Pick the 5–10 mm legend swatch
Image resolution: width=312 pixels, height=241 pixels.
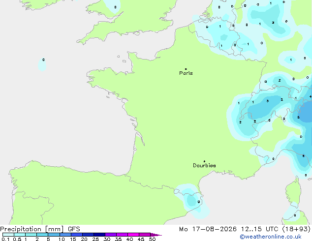pyautogui.click(x=54, y=235)
